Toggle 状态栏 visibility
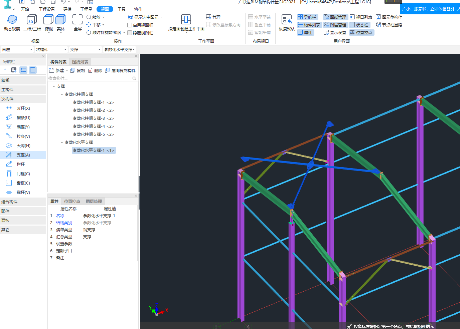 pyautogui.click(x=359, y=25)
